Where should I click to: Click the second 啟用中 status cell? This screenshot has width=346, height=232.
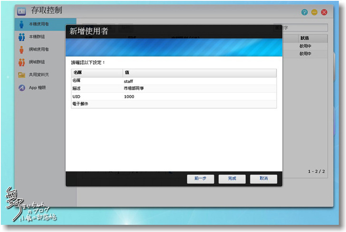click(x=305, y=54)
